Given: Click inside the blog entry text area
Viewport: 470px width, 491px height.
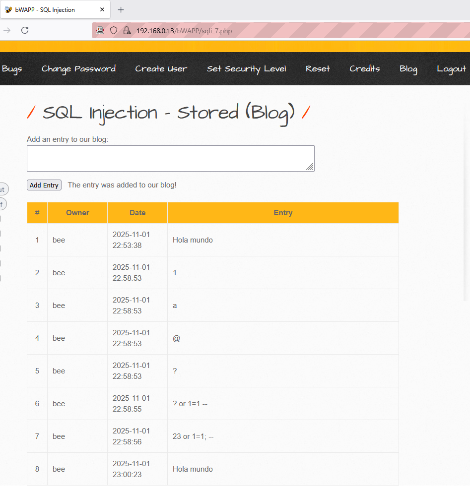Looking at the screenshot, I should (170, 158).
